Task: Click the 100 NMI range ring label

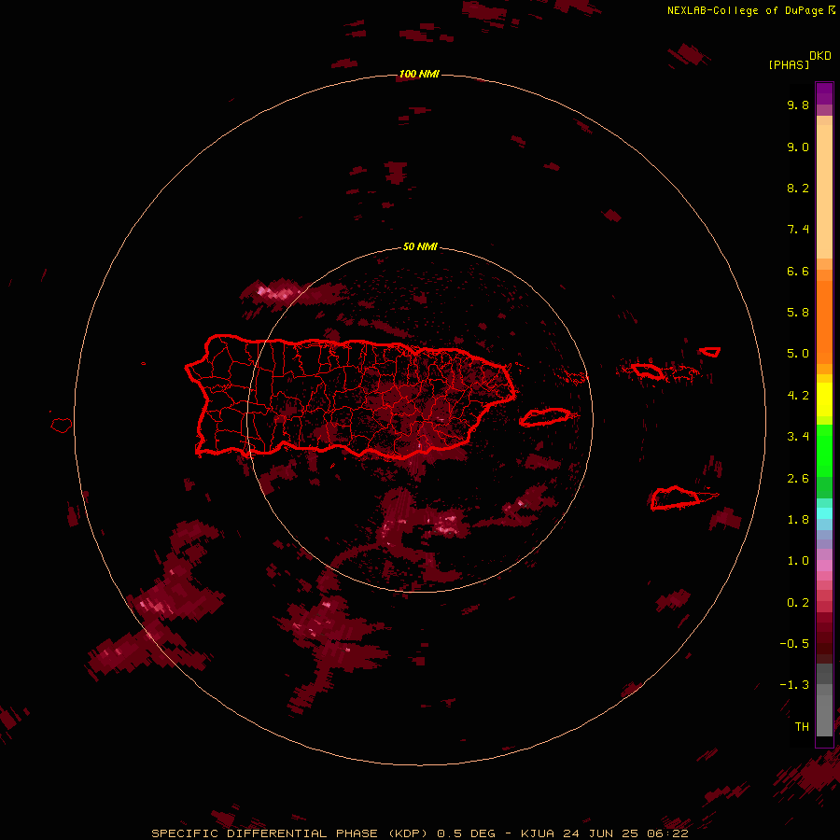Action: coord(419,74)
